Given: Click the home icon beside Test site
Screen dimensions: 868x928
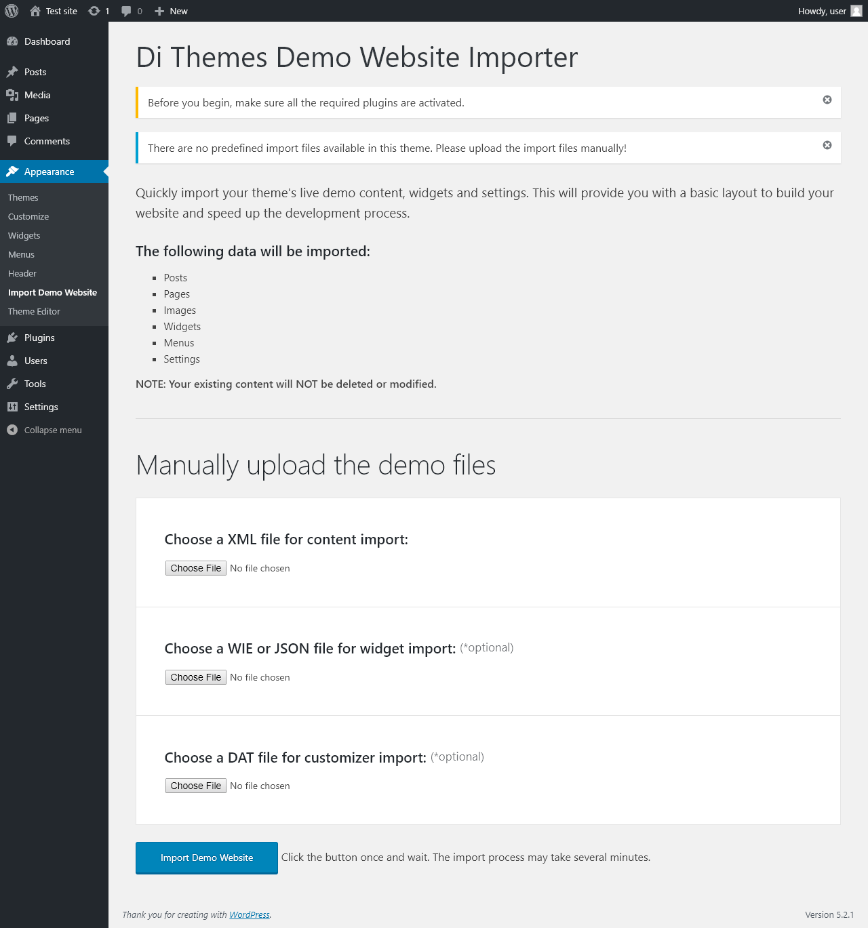Looking at the screenshot, I should pyautogui.click(x=35, y=11).
